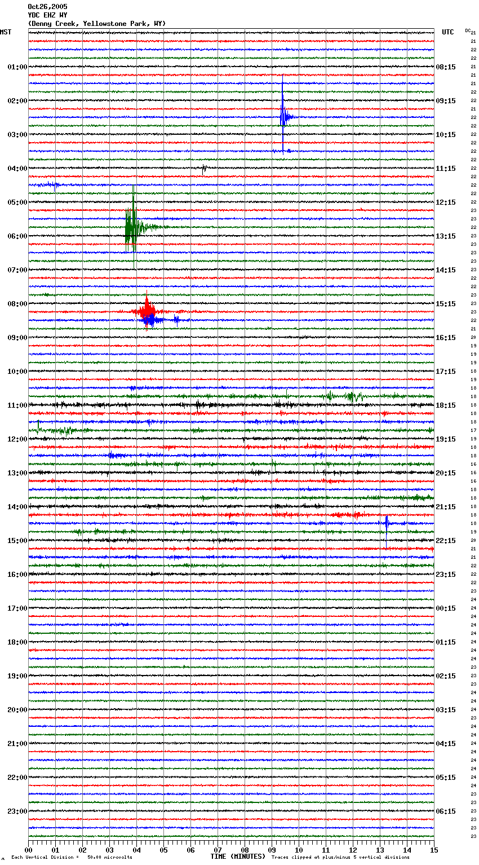
Task: Click the "21:15" UTC time label
Action: pos(446,507)
